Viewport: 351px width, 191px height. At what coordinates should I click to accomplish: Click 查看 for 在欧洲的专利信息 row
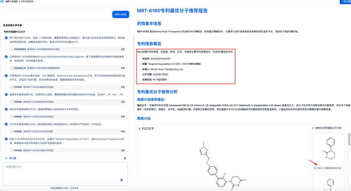click(x=123, y=102)
